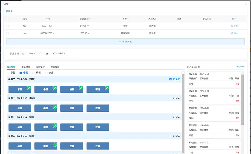Image resolution: width=251 pixels, height=154 pixels.
Task: Click card number 1003247857
Action: pyautogui.click(x=46, y=26)
